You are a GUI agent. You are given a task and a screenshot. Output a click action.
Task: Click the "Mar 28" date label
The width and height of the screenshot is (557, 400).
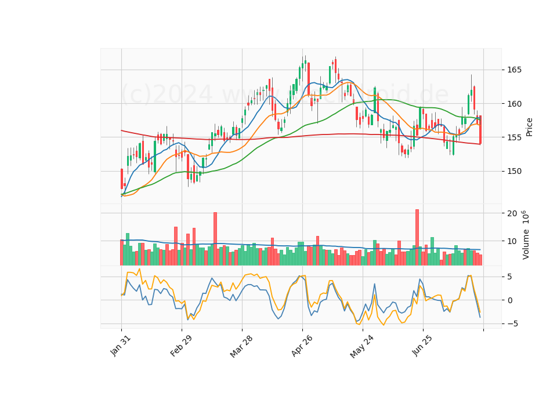point(241,346)
